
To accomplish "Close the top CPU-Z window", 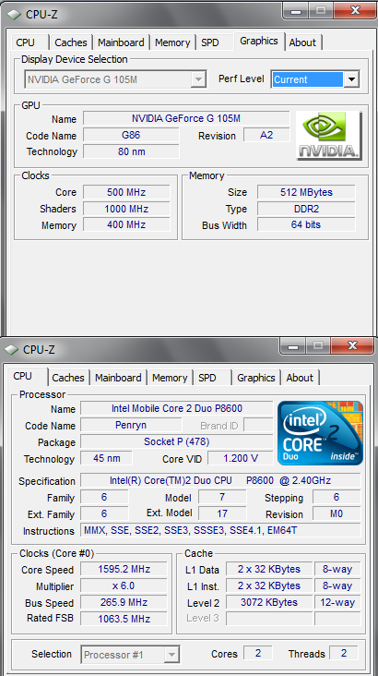I will click(355, 10).
